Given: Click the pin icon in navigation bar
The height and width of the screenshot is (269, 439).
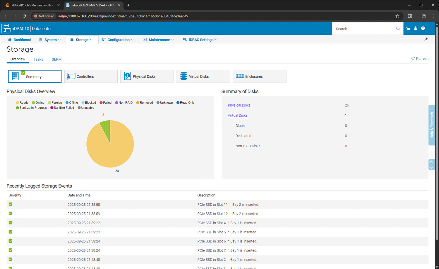Looking at the screenshot, I should click(426, 39).
